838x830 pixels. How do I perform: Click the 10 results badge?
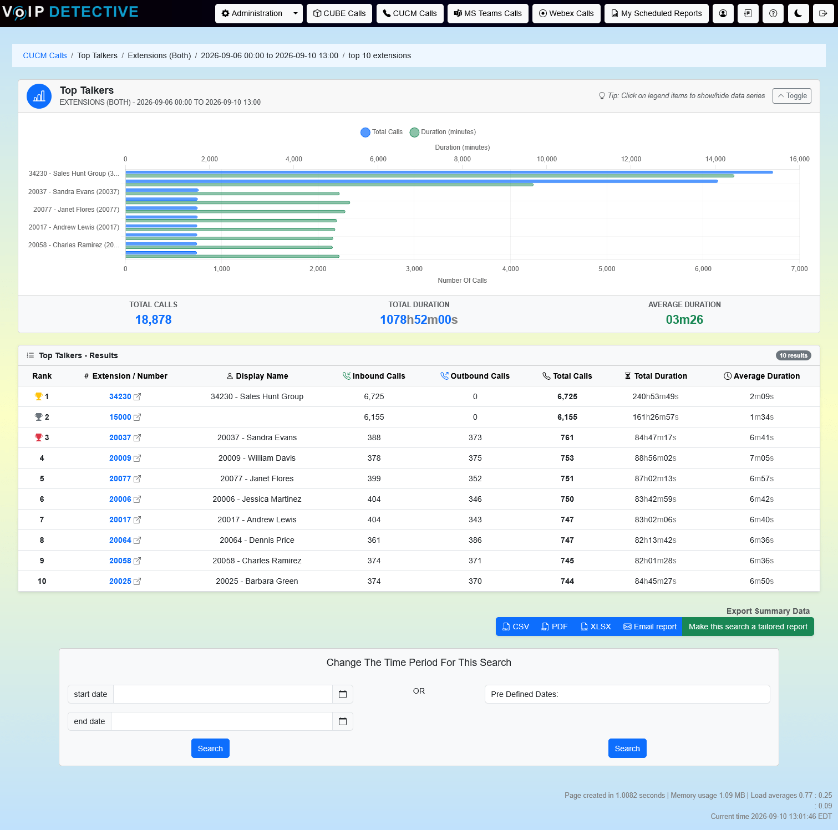pos(793,355)
